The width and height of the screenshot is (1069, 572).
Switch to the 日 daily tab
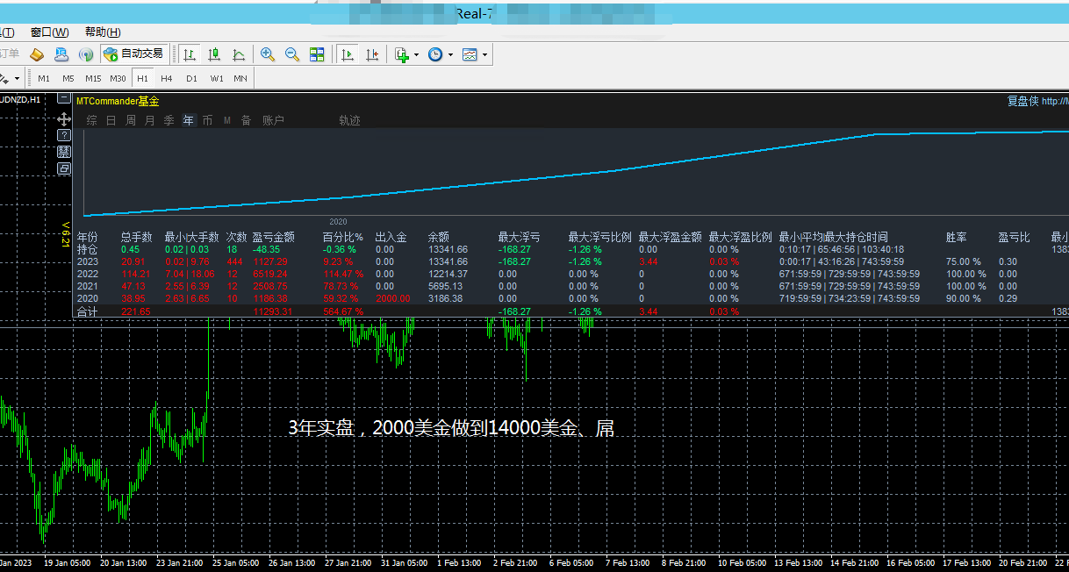(x=111, y=120)
